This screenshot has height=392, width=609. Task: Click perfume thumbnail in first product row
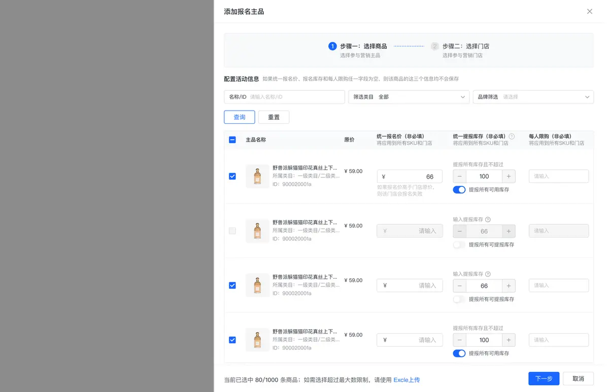point(257,176)
